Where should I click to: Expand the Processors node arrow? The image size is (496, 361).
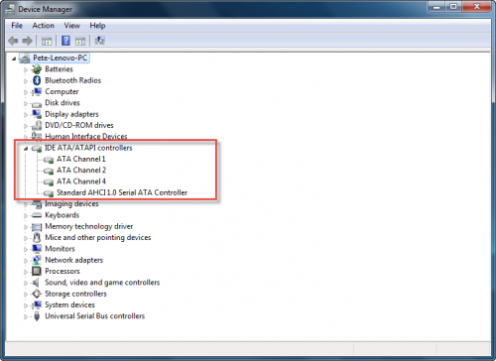(26, 272)
